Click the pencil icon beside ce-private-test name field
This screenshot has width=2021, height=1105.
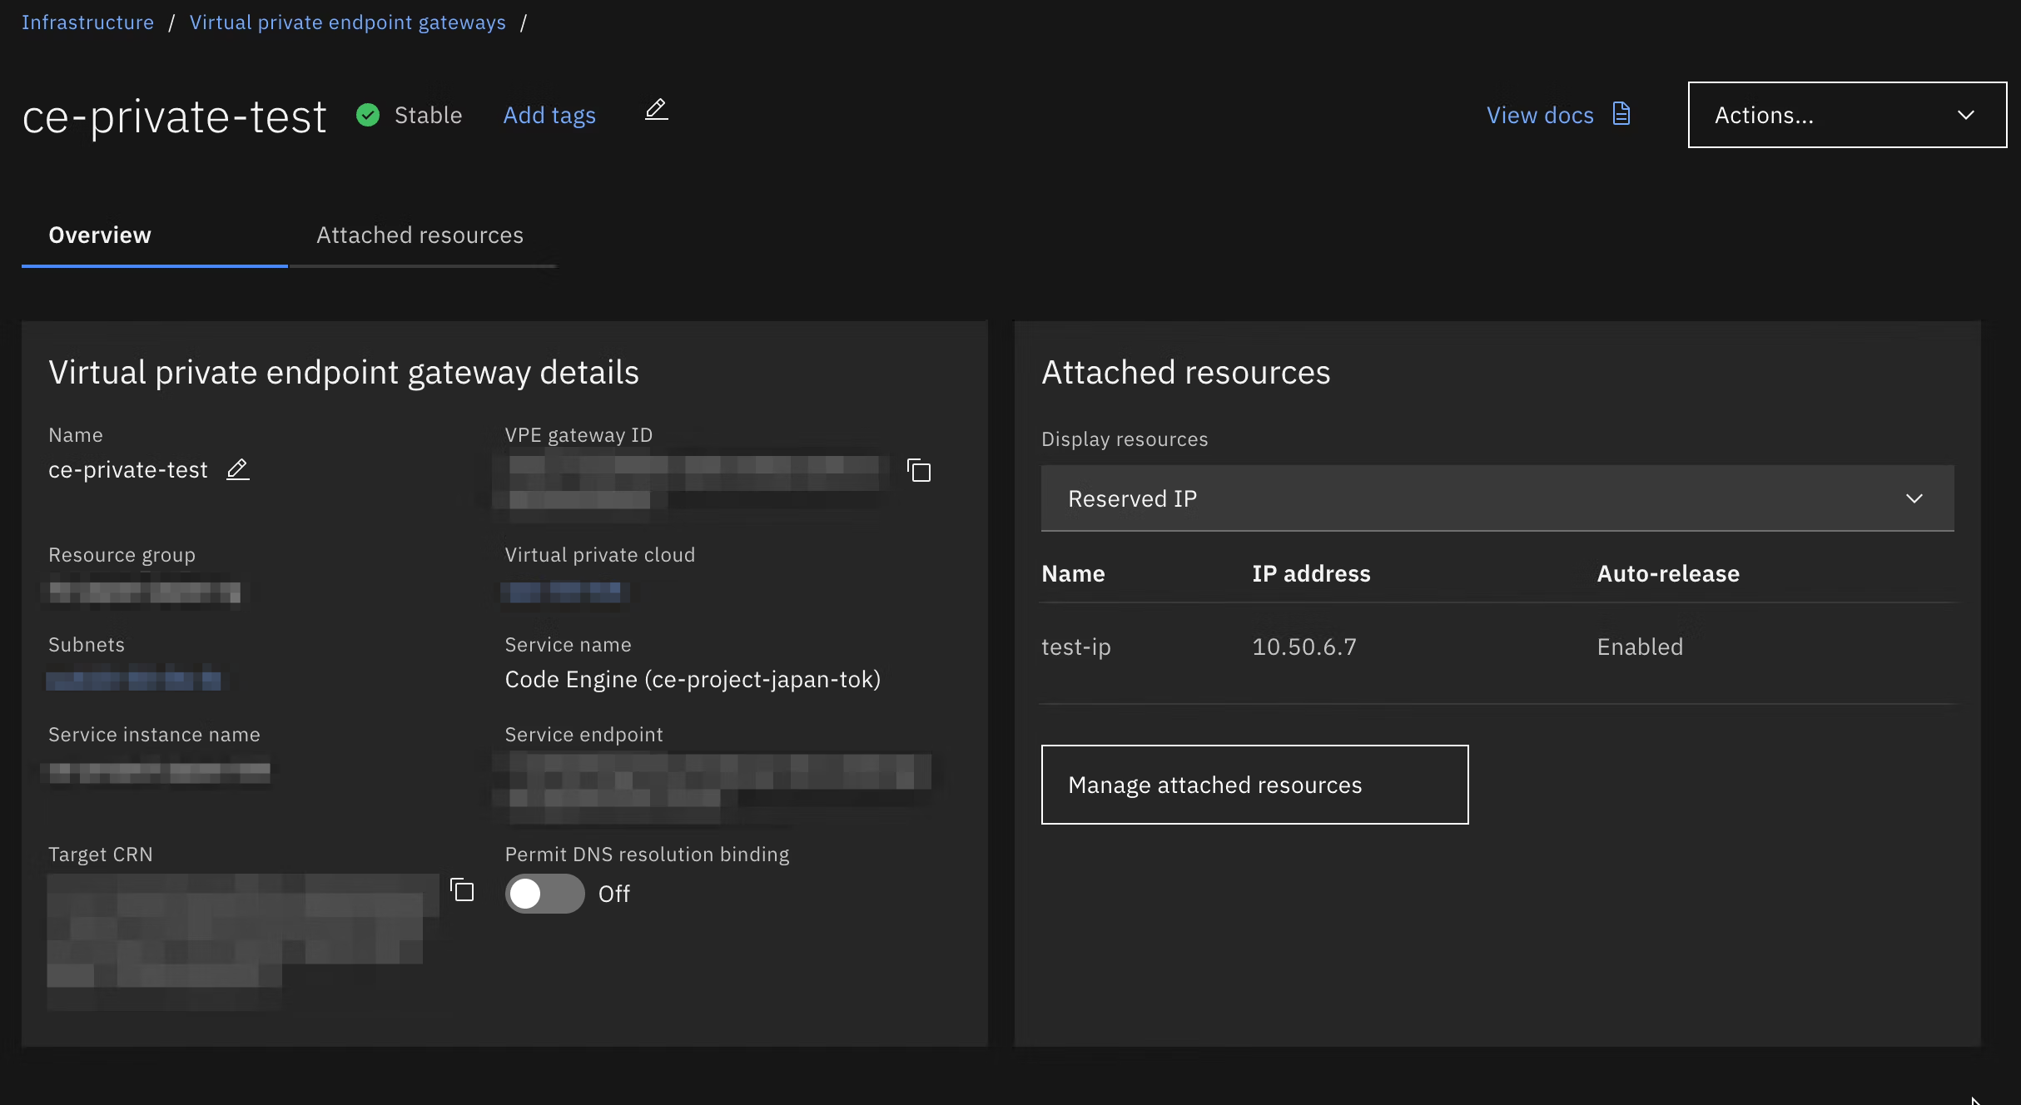coord(238,469)
